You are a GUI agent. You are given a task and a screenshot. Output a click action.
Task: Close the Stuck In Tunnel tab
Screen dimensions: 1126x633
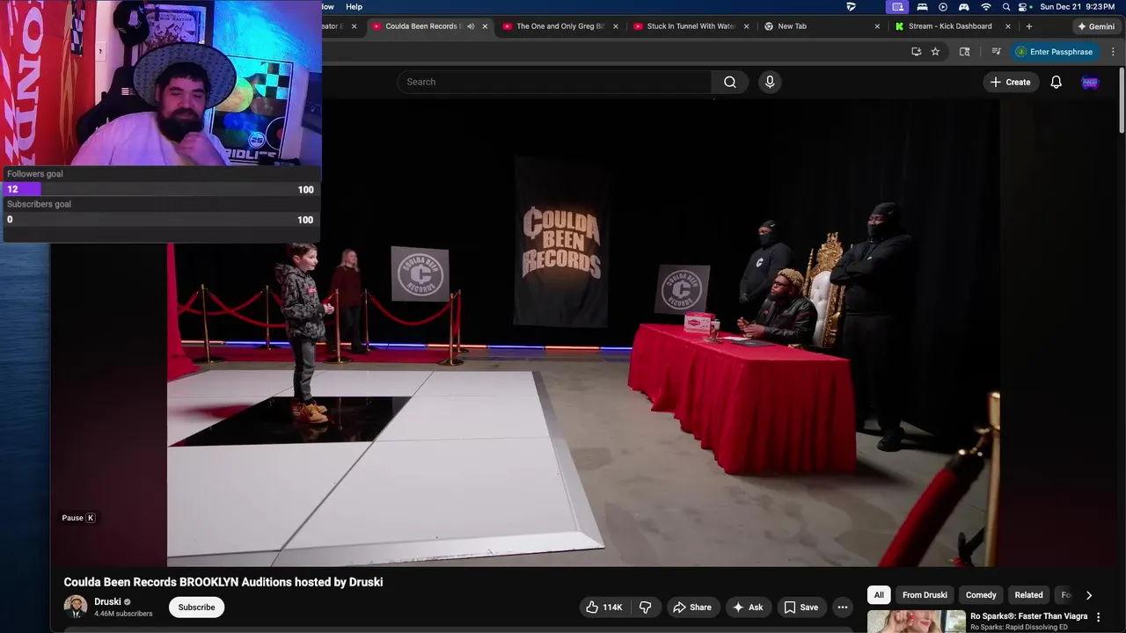(747, 26)
